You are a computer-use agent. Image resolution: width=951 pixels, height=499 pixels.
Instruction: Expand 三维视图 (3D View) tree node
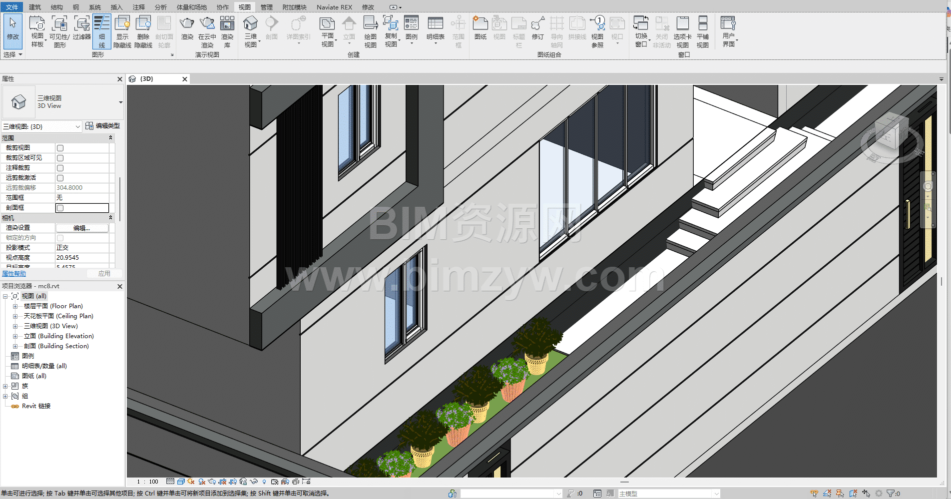point(15,326)
